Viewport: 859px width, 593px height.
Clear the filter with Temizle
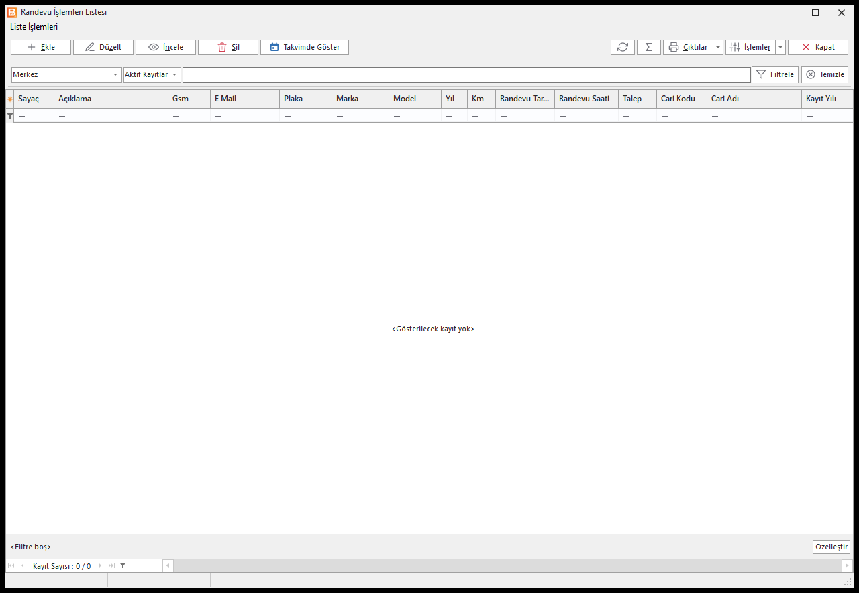click(825, 74)
